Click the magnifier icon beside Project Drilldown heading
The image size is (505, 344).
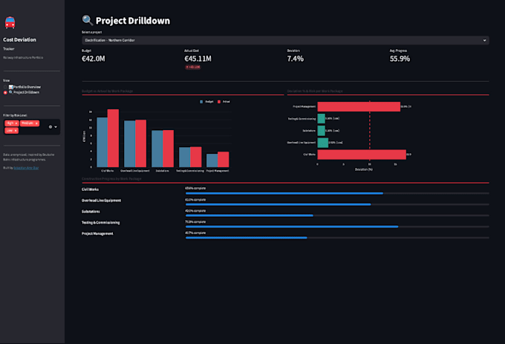click(88, 20)
